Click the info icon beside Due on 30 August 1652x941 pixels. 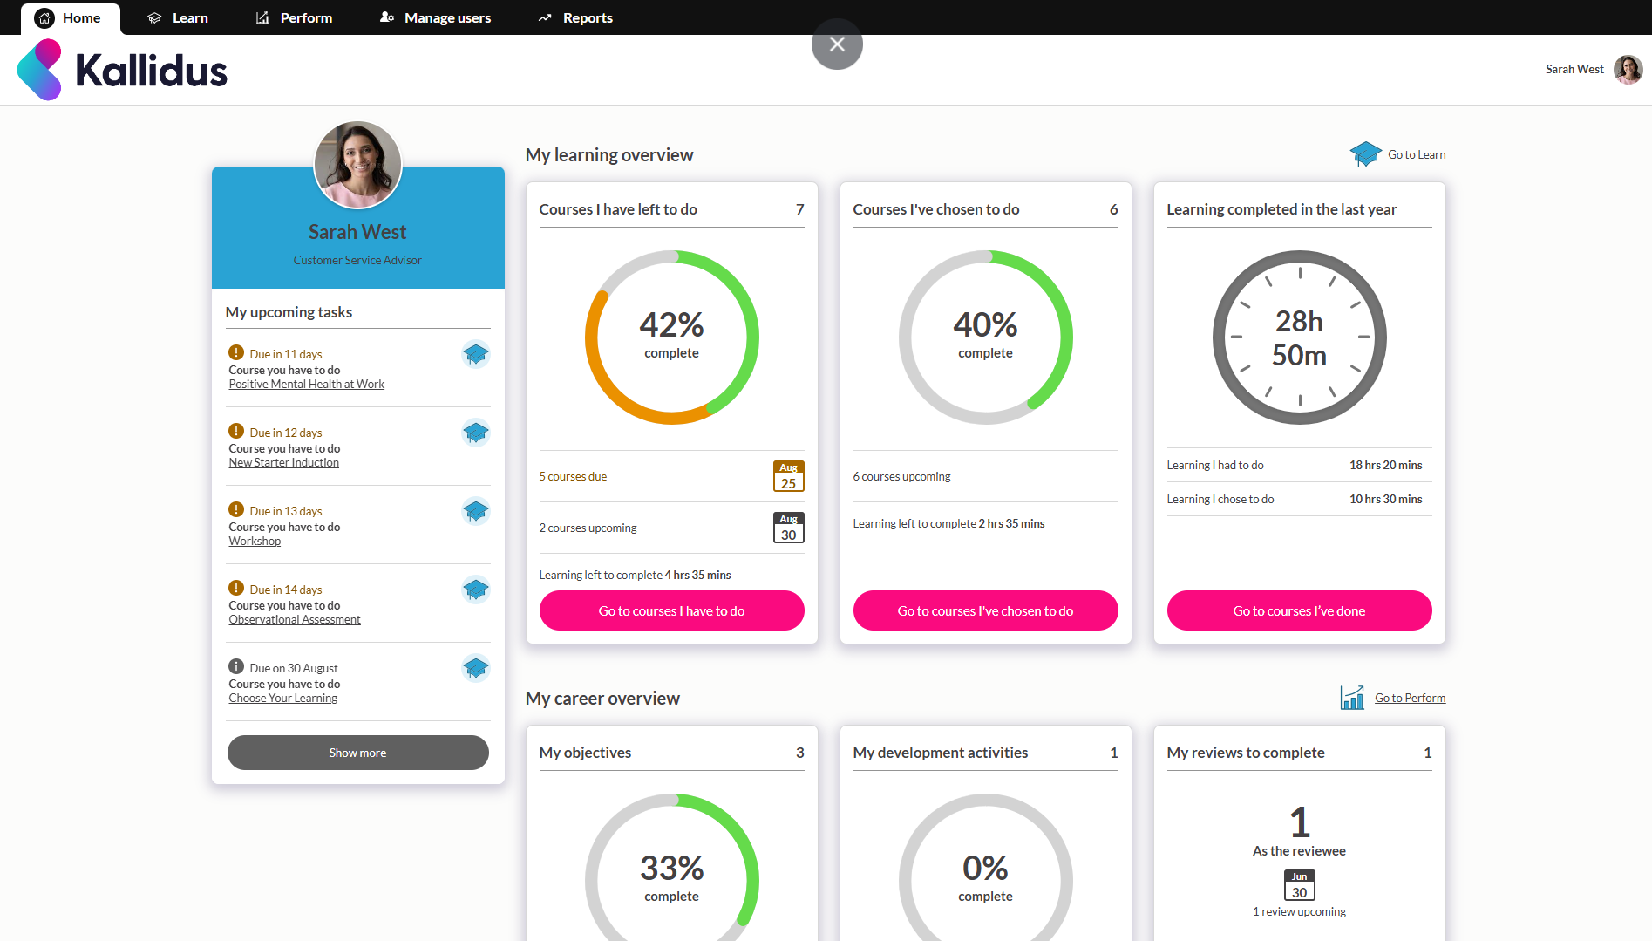[235, 667]
